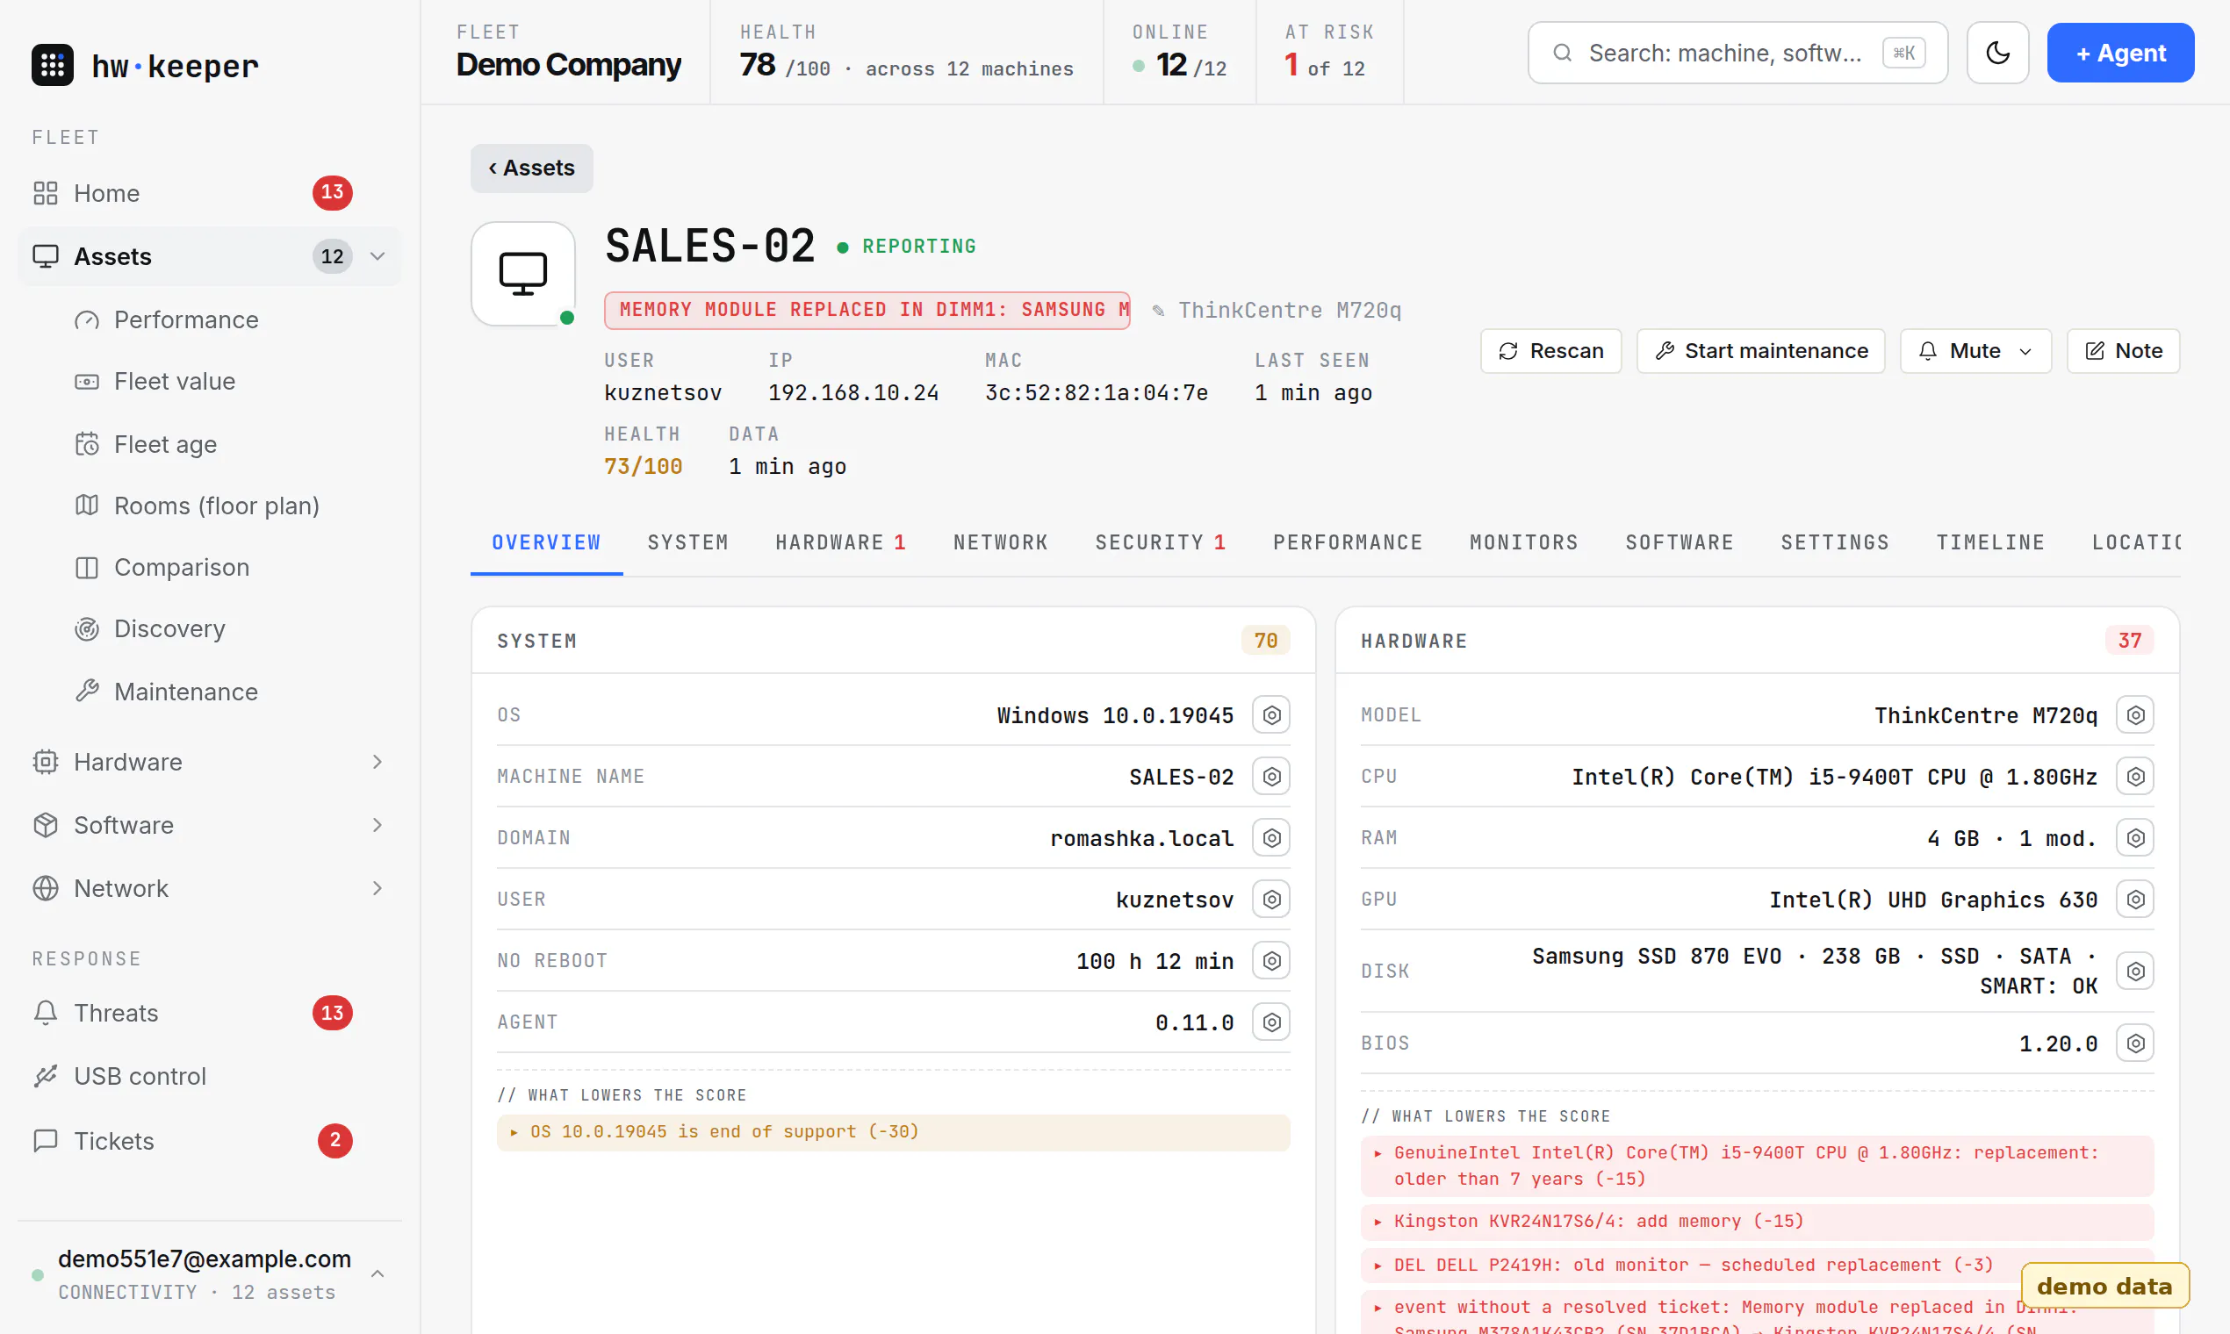Collapse the Assets sidebar section
This screenshot has width=2230, height=1334.
click(x=378, y=256)
